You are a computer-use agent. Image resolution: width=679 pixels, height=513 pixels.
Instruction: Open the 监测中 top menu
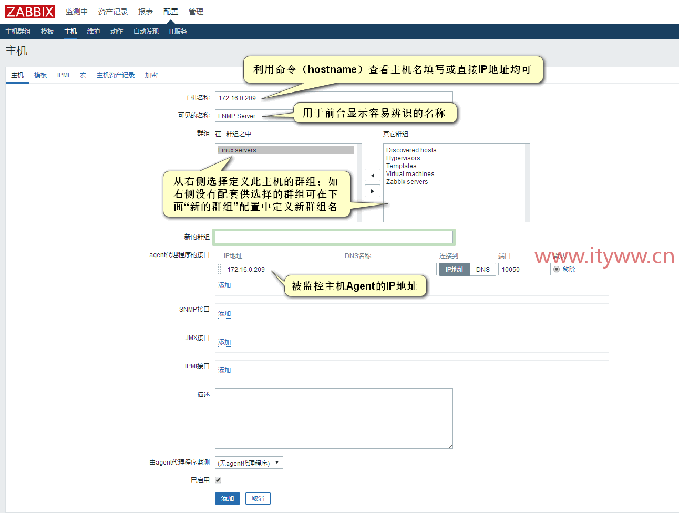click(77, 12)
